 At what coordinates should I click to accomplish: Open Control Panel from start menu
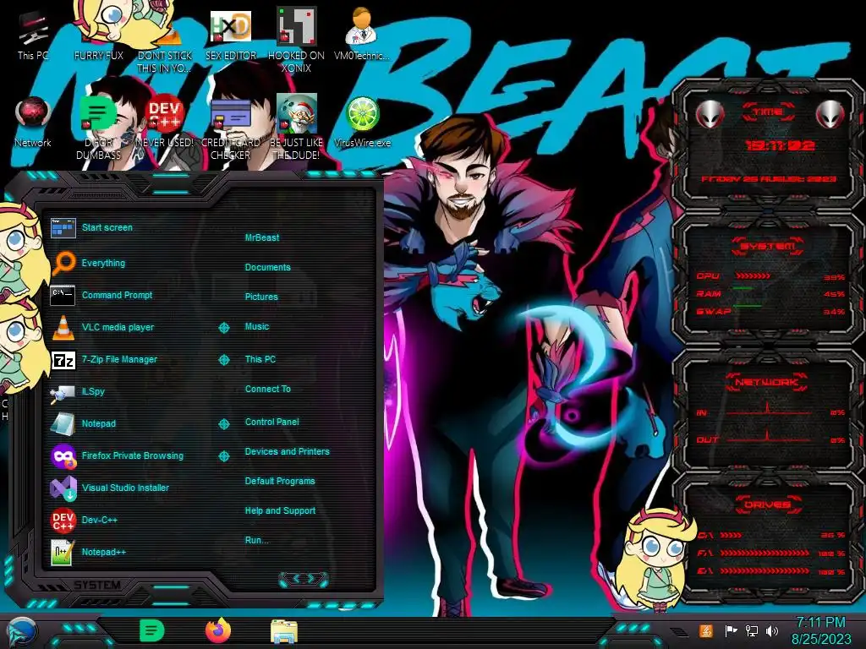[271, 422]
